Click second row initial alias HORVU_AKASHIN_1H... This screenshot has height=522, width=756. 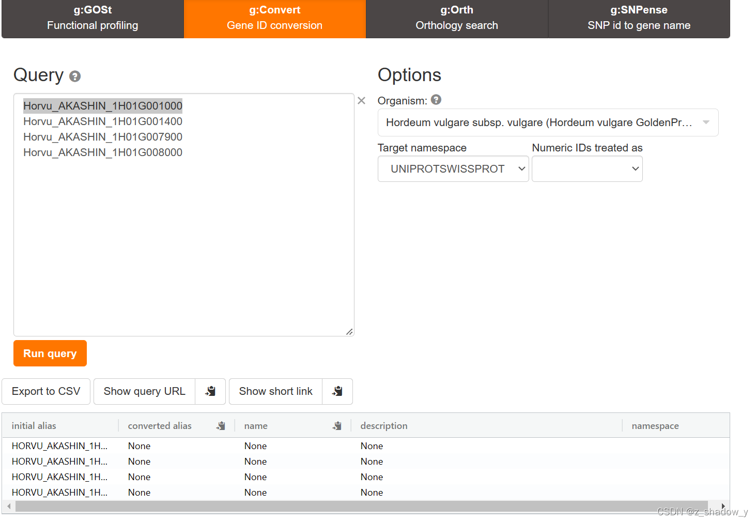coord(59,462)
